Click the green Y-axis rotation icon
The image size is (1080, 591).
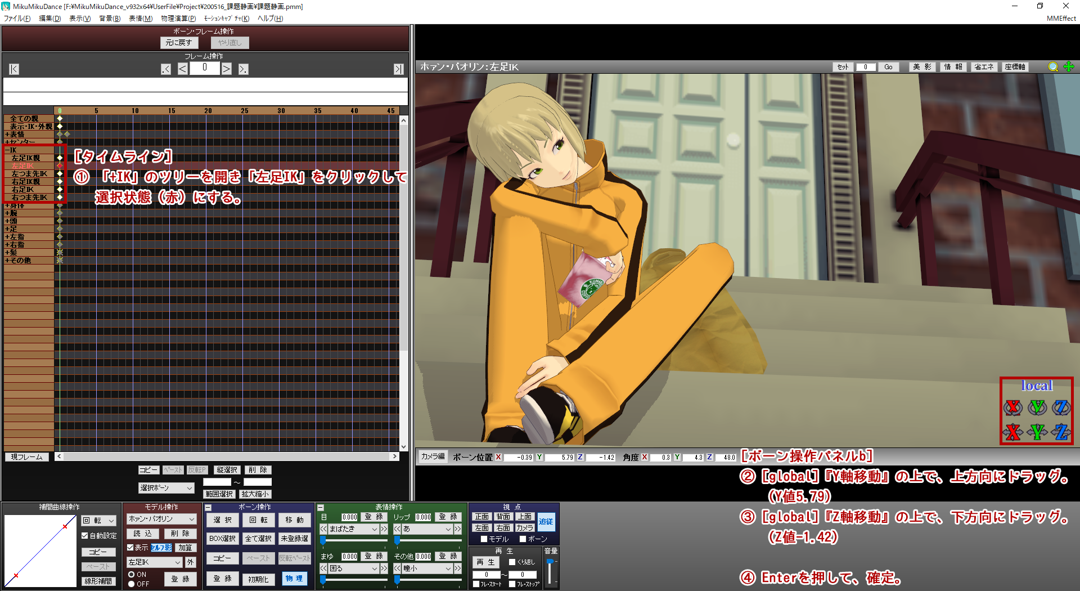tap(1037, 407)
